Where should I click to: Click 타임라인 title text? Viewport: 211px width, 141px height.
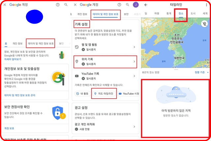[x=176, y=5]
